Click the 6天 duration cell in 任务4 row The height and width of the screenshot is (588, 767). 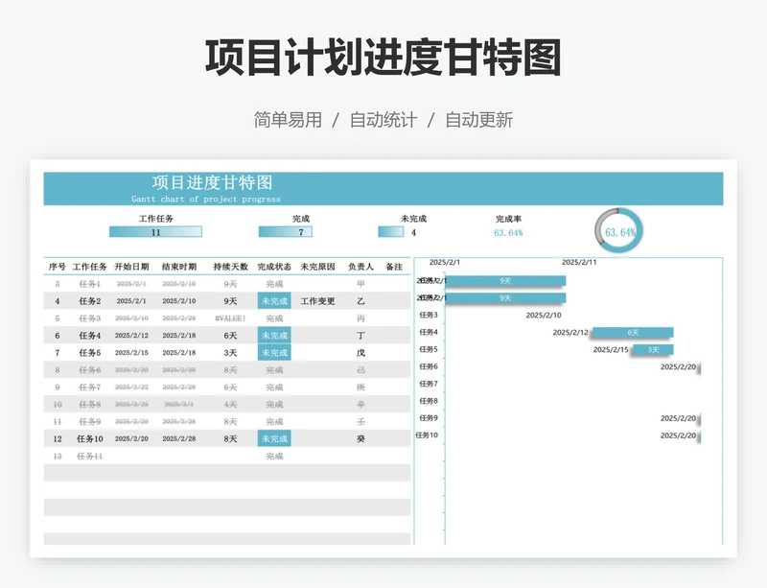coord(230,336)
